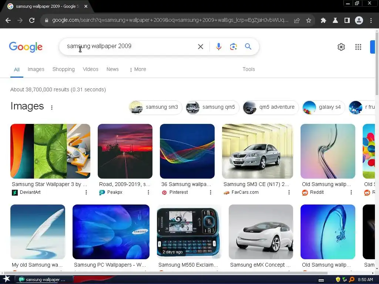379x284 pixels.
Task: Click the vertical page scrollbar
Action: (x=377, y=64)
